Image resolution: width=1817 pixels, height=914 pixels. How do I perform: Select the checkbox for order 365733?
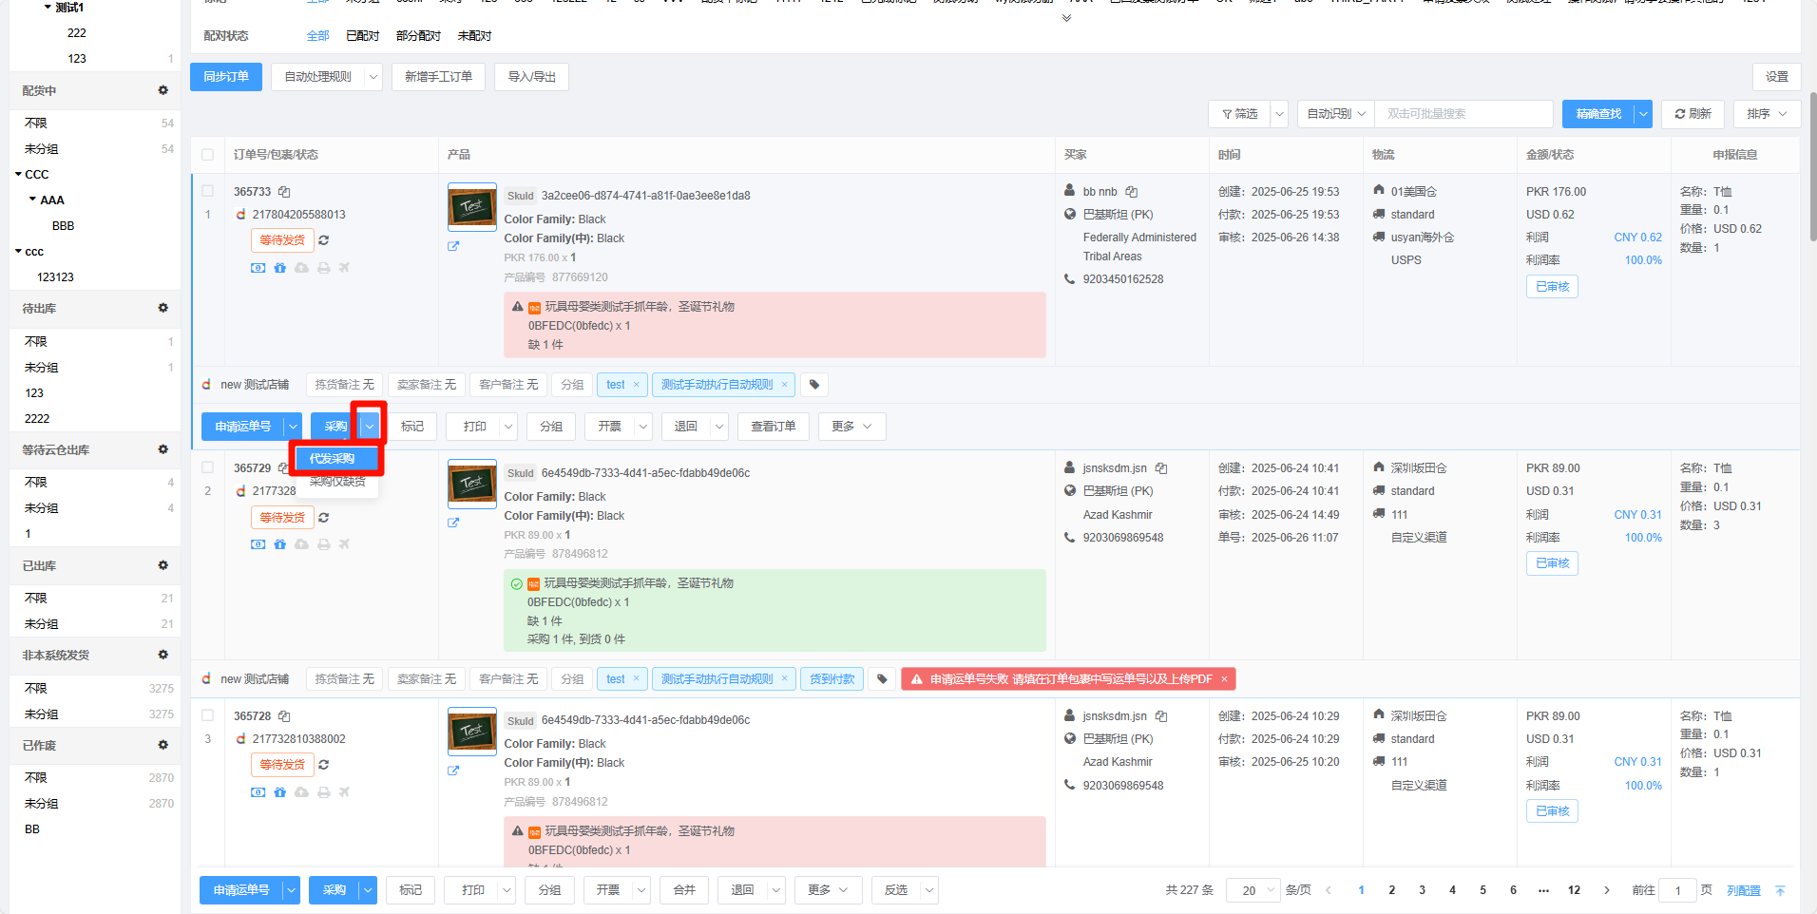pyautogui.click(x=207, y=191)
